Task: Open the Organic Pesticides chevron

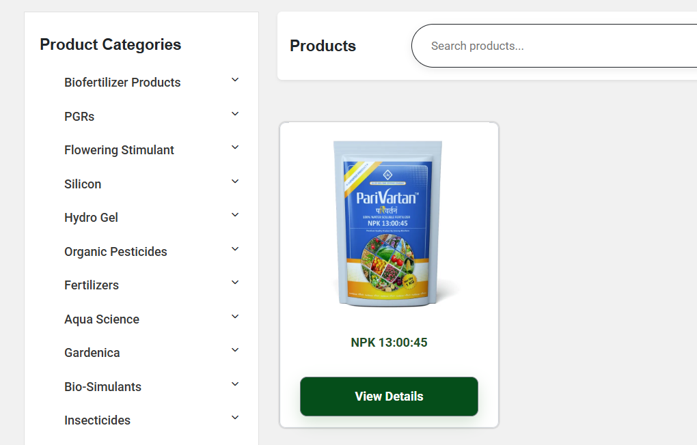Action: coord(235,249)
